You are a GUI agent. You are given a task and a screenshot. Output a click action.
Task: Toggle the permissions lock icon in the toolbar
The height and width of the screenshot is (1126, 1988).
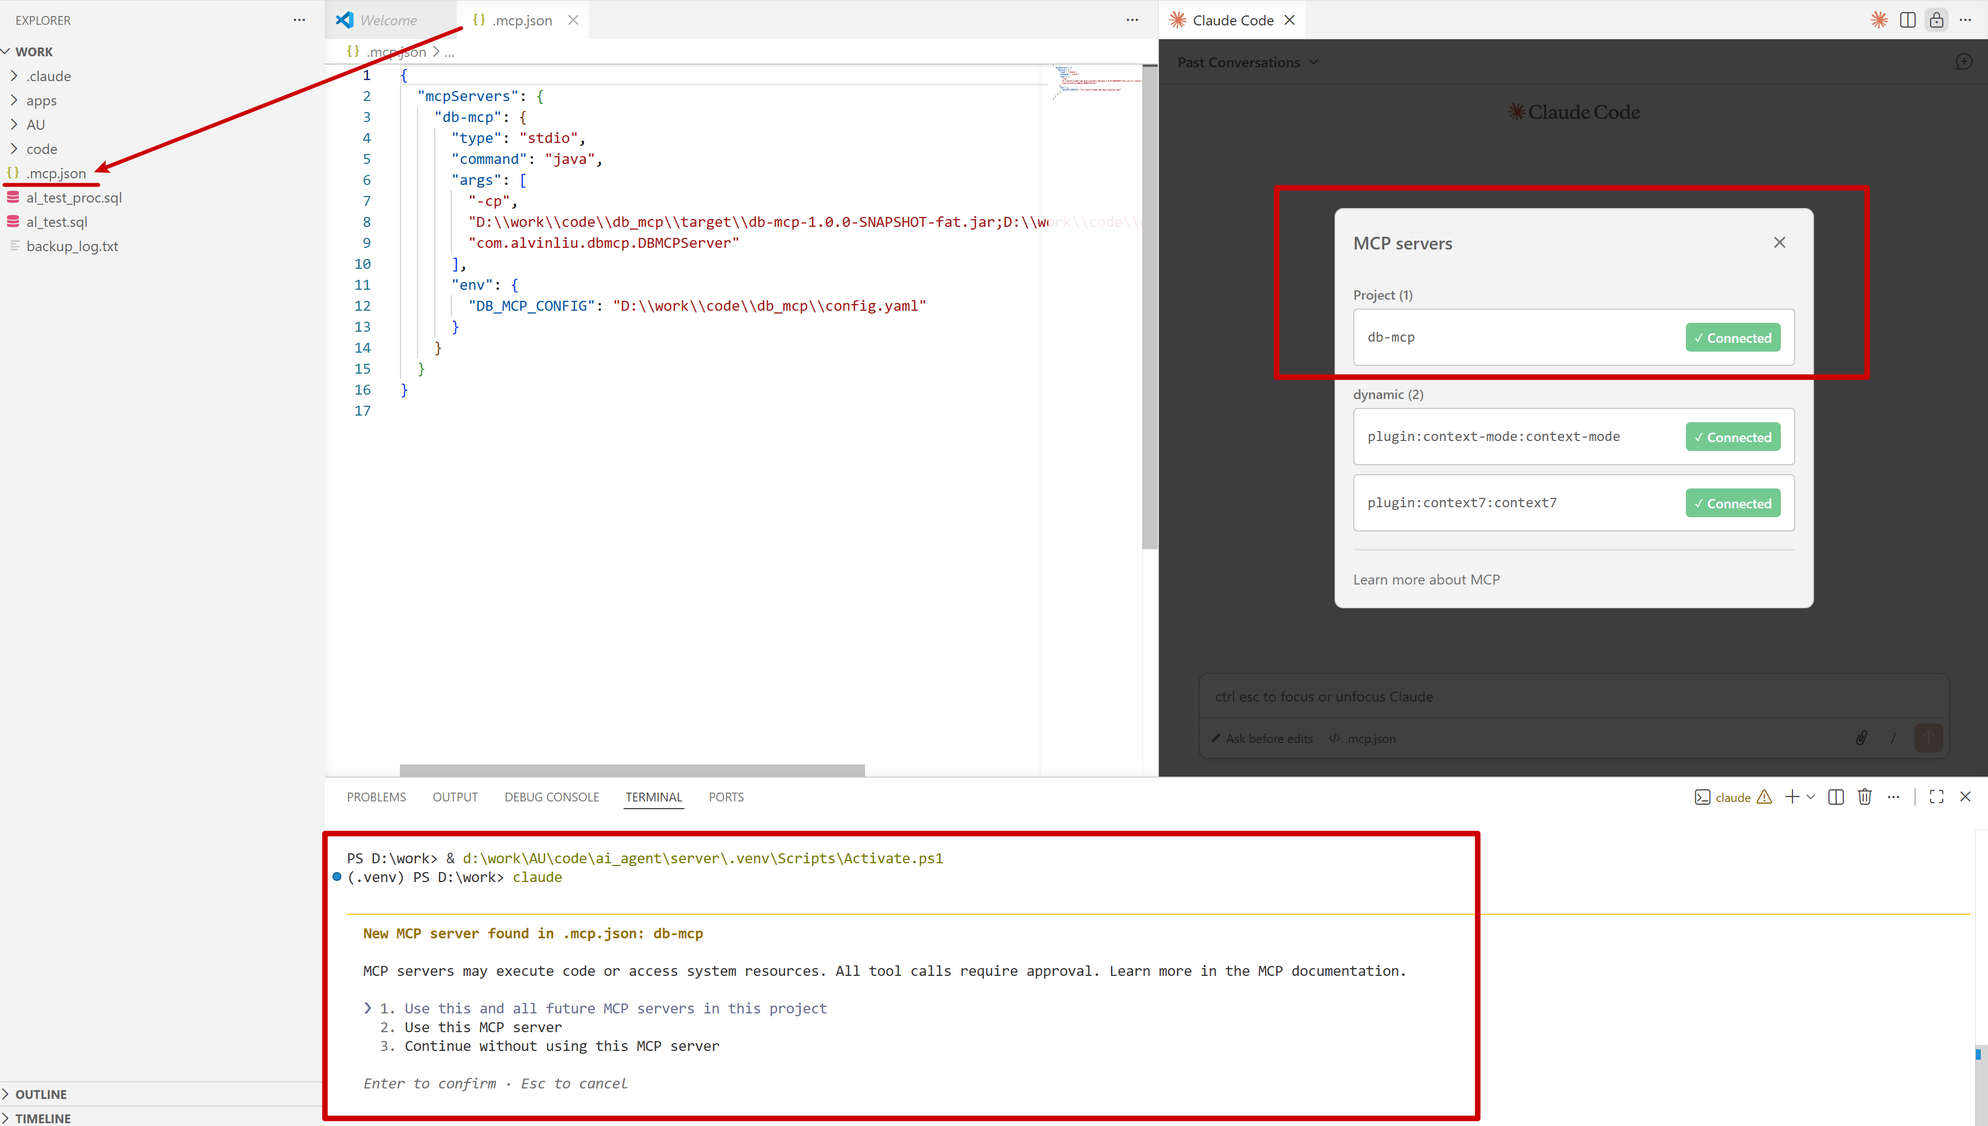coord(1937,20)
